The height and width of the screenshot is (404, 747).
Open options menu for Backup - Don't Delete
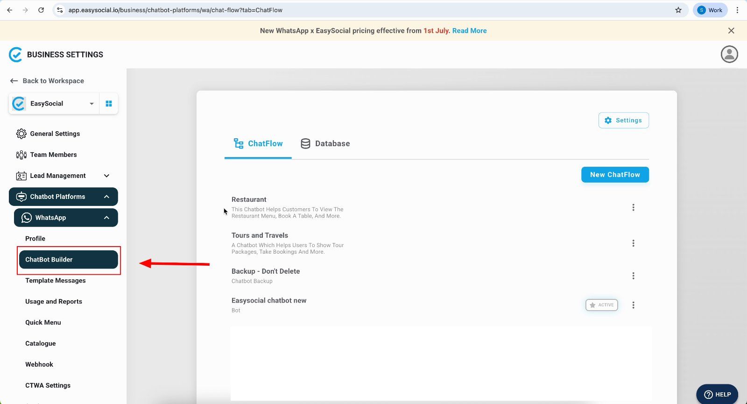(633, 276)
